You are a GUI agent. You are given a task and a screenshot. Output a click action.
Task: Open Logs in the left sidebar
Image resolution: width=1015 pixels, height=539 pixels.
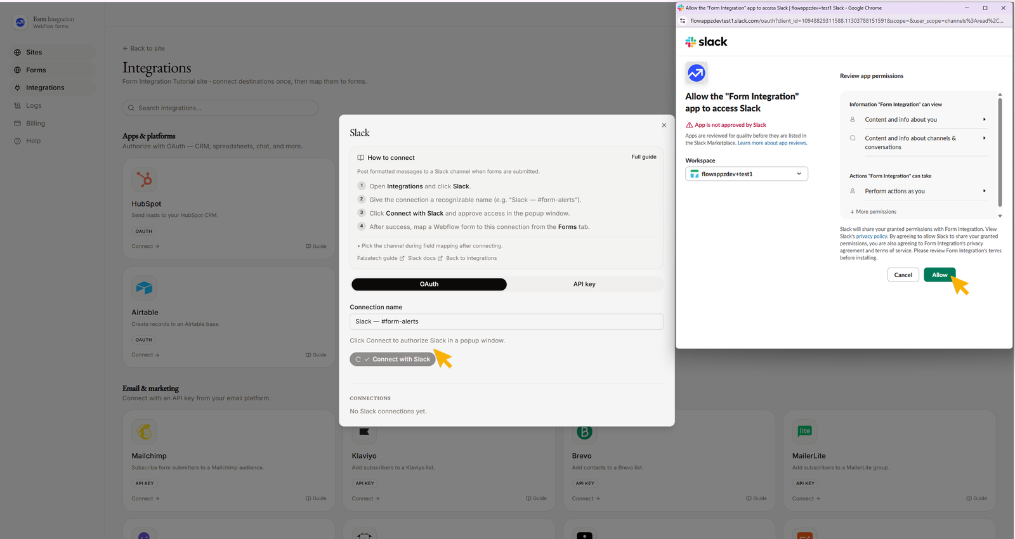34,105
